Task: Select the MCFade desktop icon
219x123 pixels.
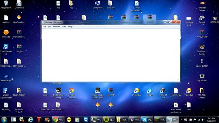Action: [6, 34]
